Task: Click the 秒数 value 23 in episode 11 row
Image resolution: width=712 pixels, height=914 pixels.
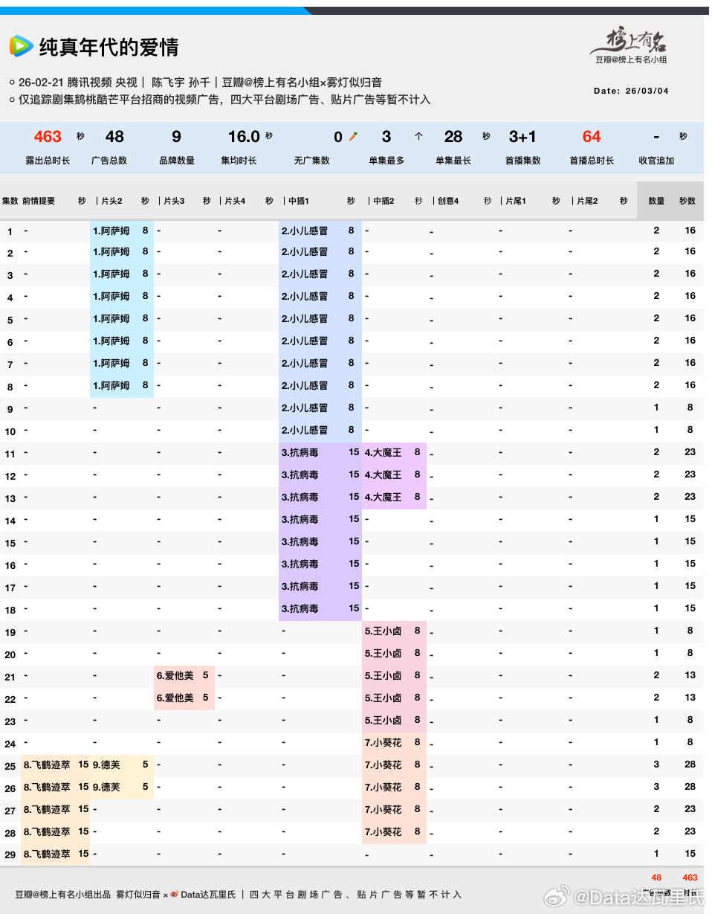Action: coord(690,452)
